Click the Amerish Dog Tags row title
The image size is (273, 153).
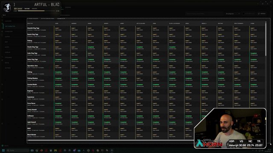click(x=33, y=28)
